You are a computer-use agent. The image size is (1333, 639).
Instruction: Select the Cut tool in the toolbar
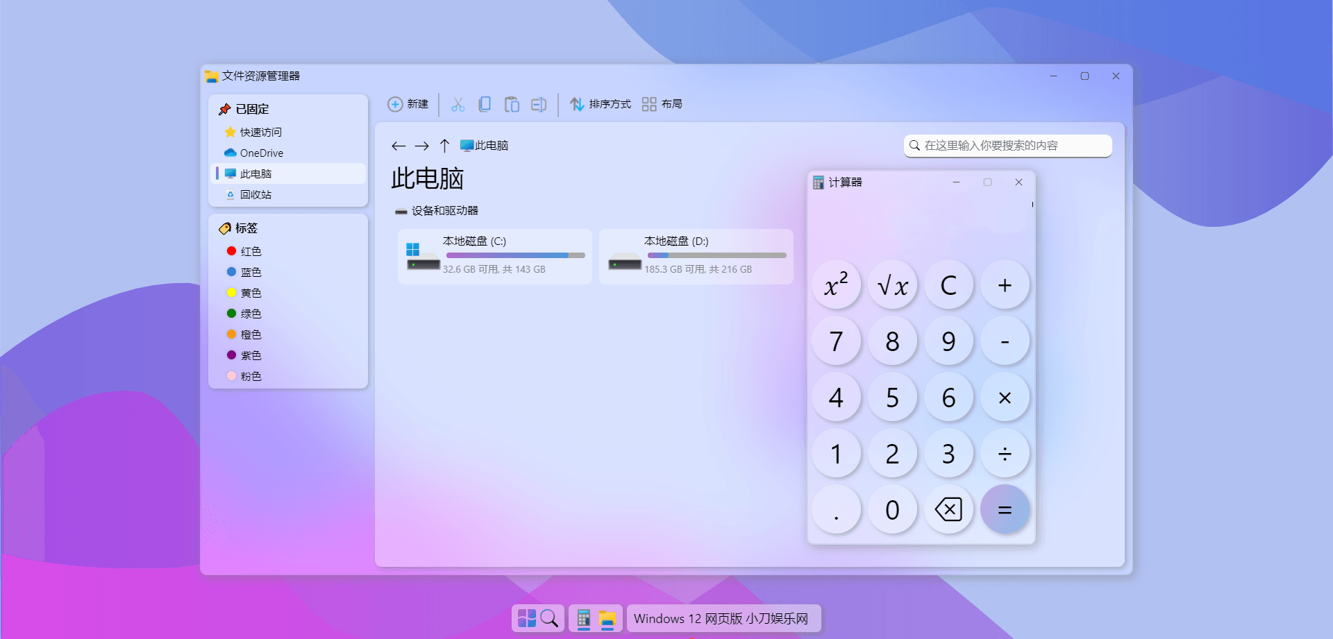(458, 103)
